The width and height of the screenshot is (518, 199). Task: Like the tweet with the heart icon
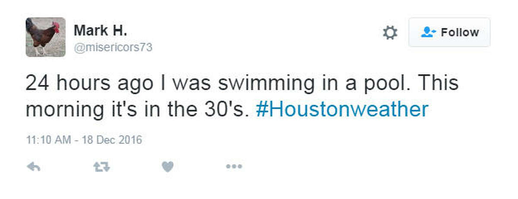(x=167, y=167)
